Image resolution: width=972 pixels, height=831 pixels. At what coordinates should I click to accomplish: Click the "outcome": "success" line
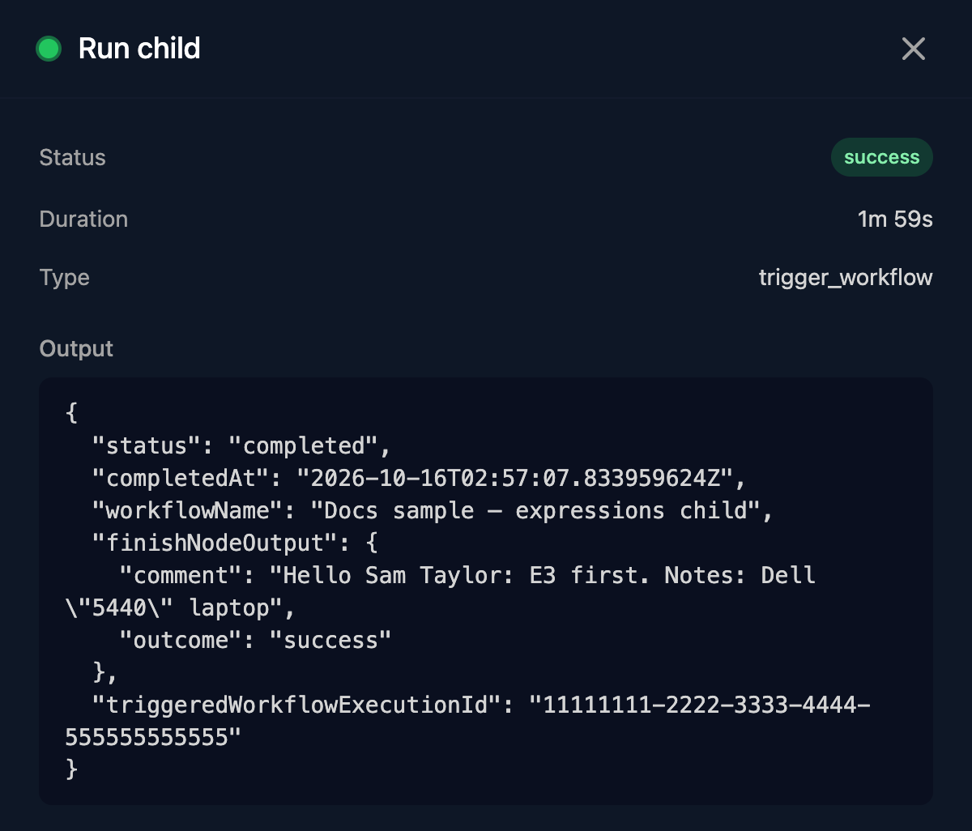pos(255,640)
